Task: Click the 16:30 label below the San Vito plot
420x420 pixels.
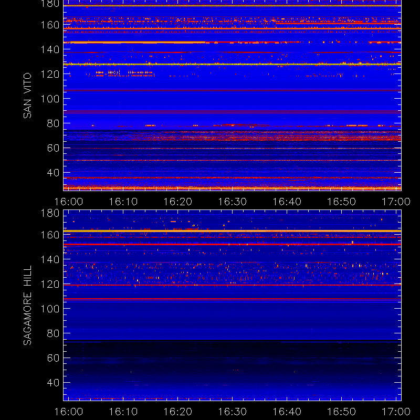Action: [x=232, y=202]
